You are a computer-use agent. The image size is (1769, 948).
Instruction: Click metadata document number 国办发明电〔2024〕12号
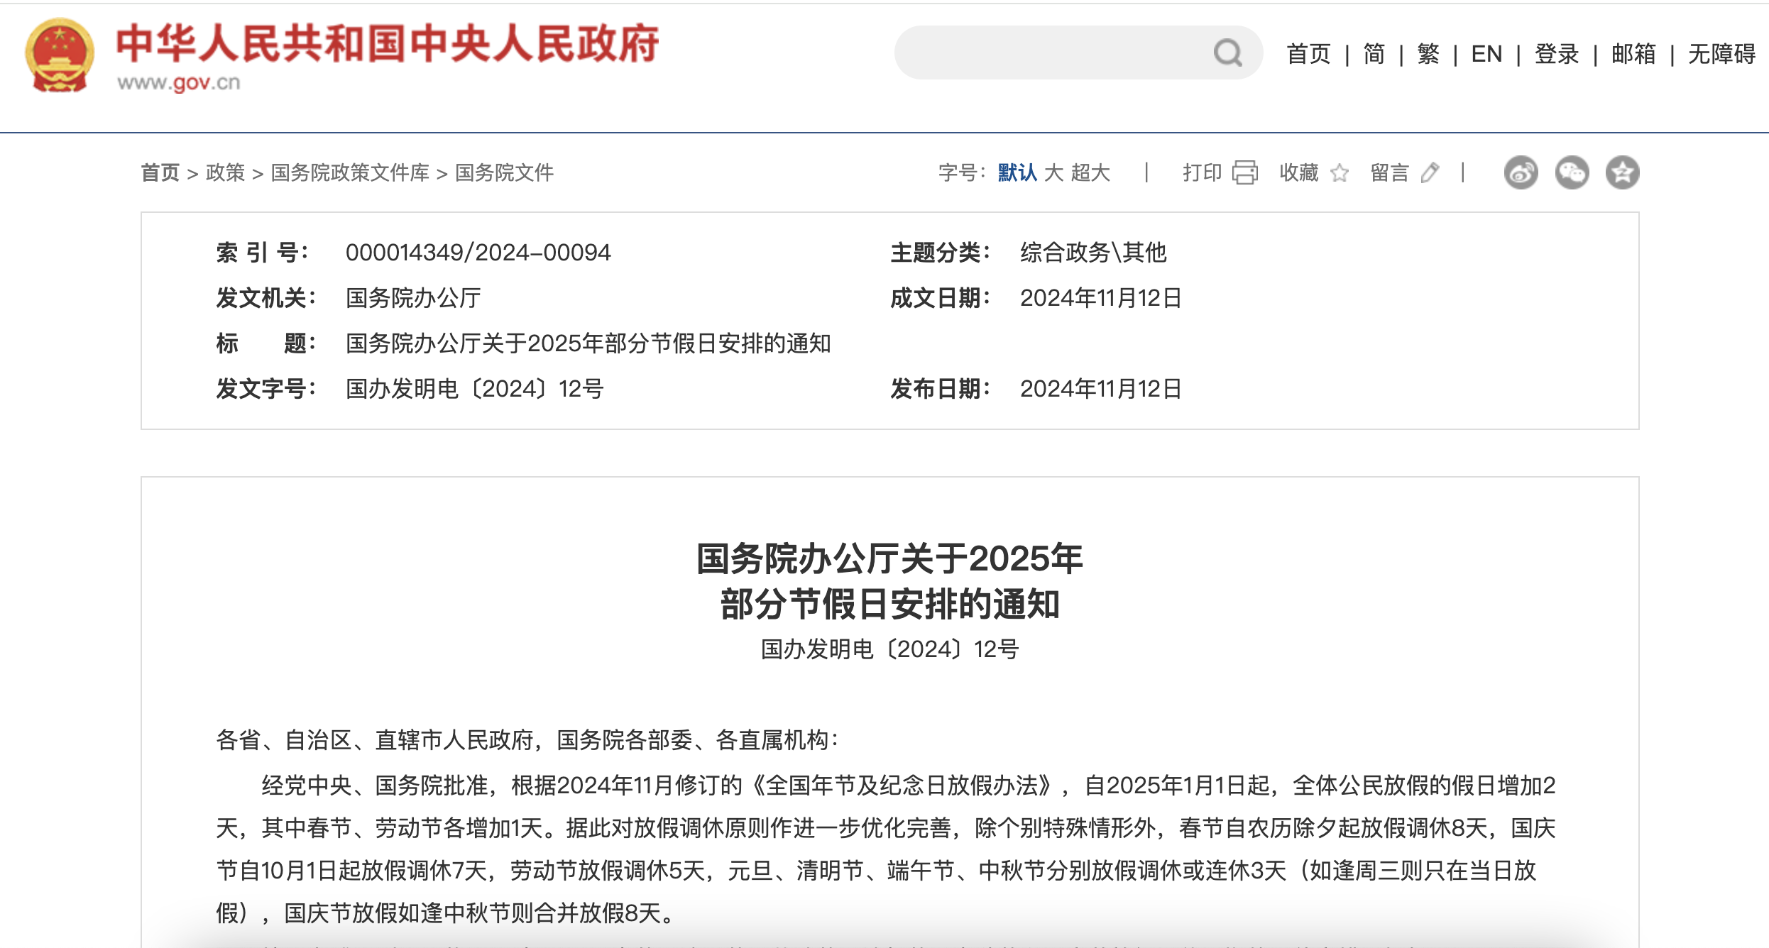(x=474, y=389)
